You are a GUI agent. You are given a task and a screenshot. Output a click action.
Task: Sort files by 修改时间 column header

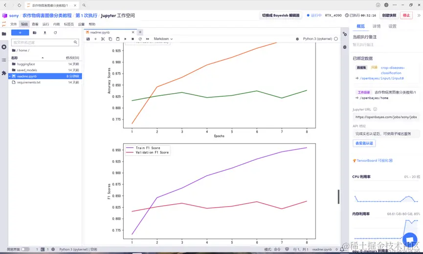tap(72, 58)
